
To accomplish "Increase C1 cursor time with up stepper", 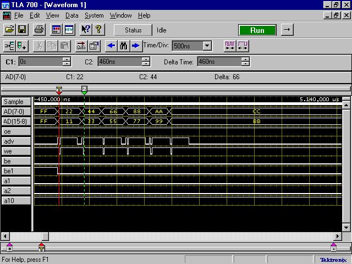I will 67,59.
